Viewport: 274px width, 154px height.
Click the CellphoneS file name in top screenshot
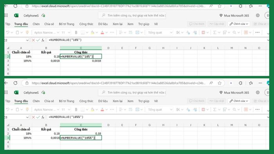point(31,16)
